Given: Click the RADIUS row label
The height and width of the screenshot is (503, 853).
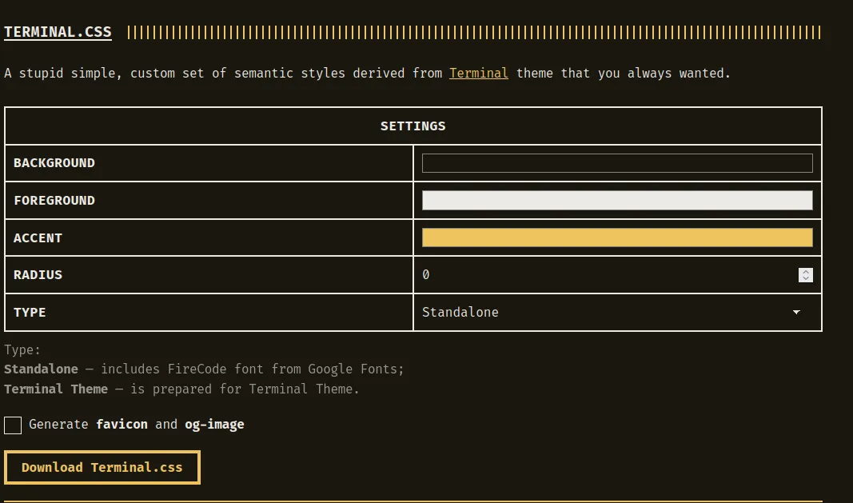Looking at the screenshot, I should pos(38,275).
